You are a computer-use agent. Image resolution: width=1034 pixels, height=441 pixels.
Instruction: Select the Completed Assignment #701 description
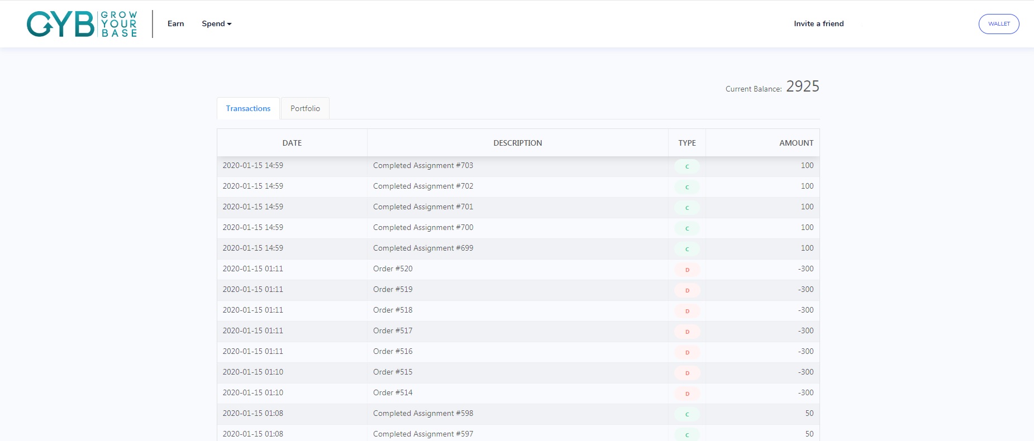click(x=423, y=207)
